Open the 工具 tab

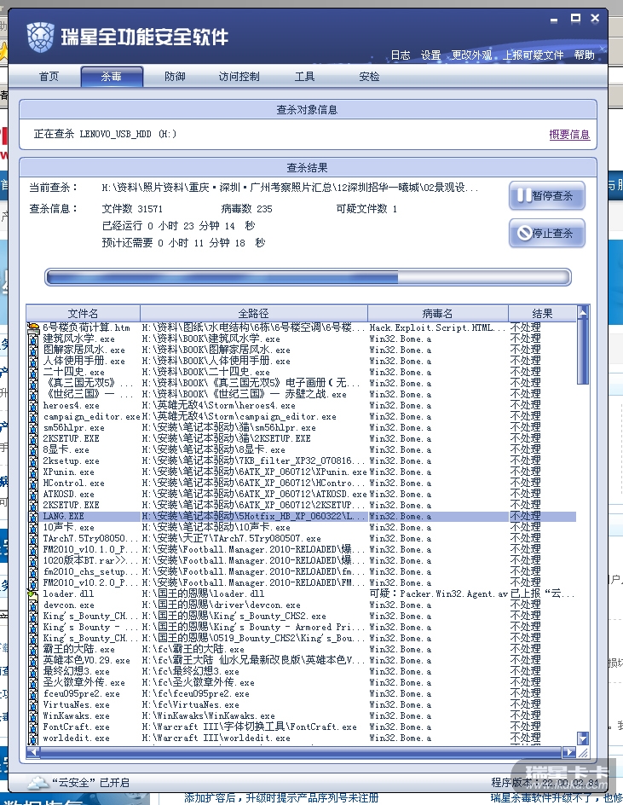305,77
